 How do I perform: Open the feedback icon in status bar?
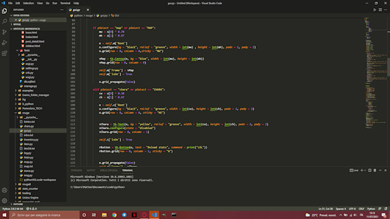[380, 209]
